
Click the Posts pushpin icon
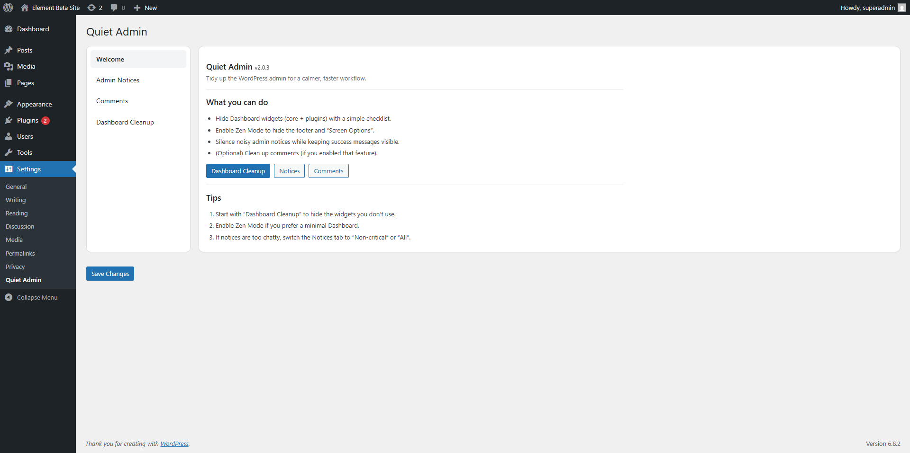click(9, 50)
